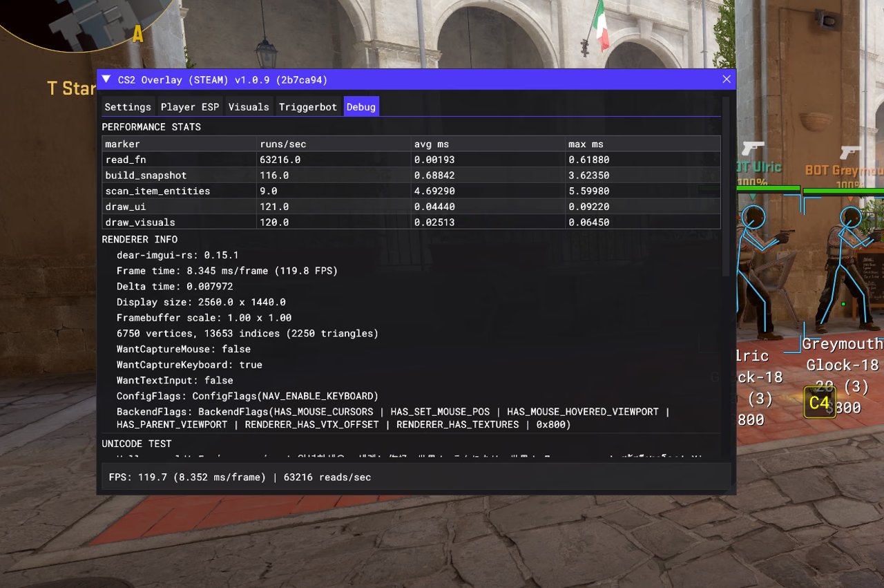Click the '6750 vertices, 13653 indices' line
The image size is (884, 588).
click(247, 334)
